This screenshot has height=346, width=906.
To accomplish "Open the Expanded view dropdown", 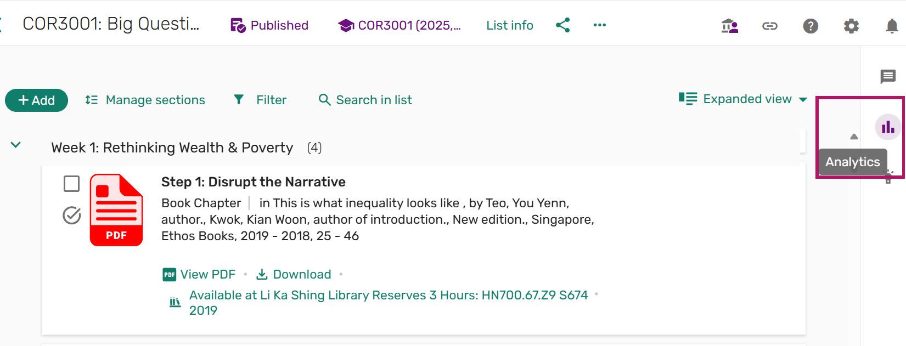I will click(x=743, y=99).
